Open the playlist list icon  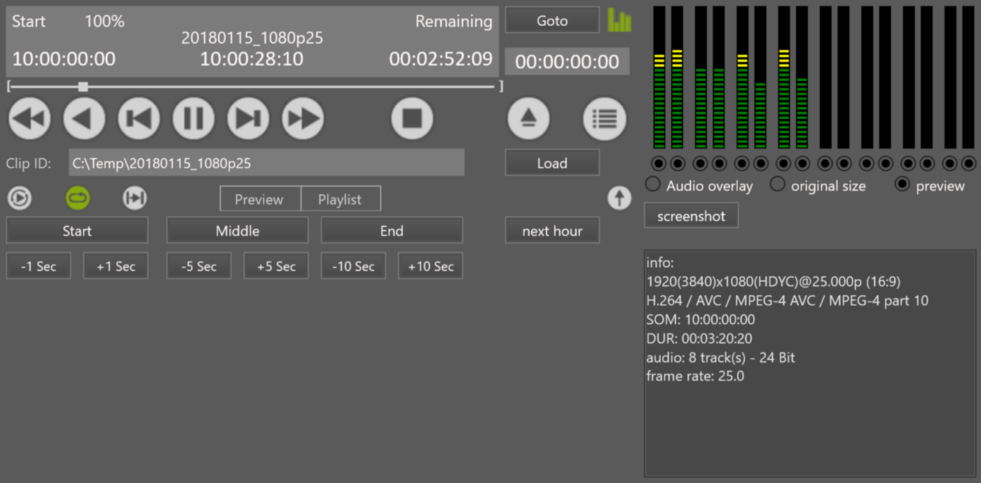coord(604,118)
